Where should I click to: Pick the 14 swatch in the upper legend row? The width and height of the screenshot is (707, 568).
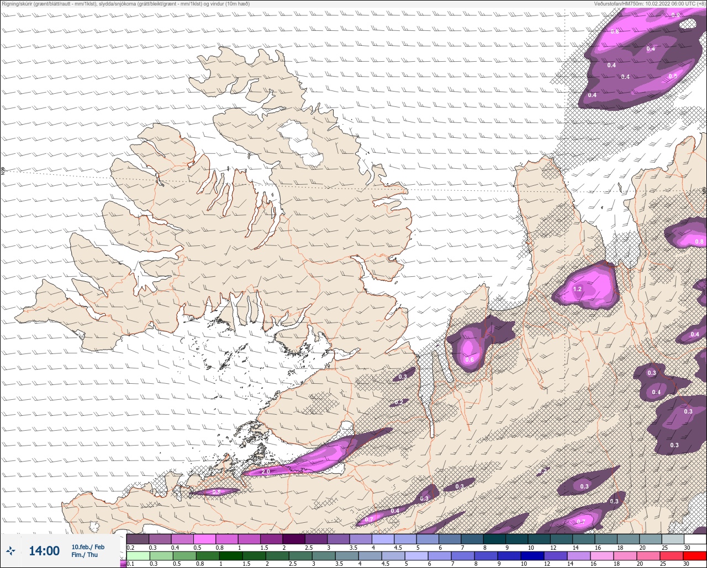click(583, 539)
